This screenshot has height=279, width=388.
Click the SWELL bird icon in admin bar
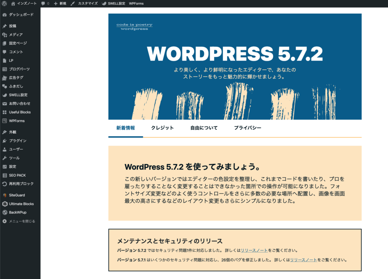(x=104, y=3)
